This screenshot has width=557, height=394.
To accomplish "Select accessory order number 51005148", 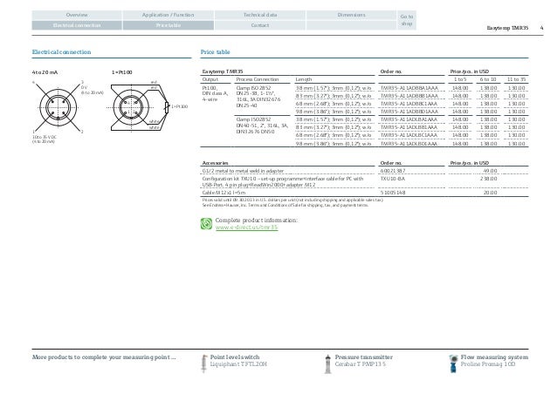I will click(x=393, y=193).
